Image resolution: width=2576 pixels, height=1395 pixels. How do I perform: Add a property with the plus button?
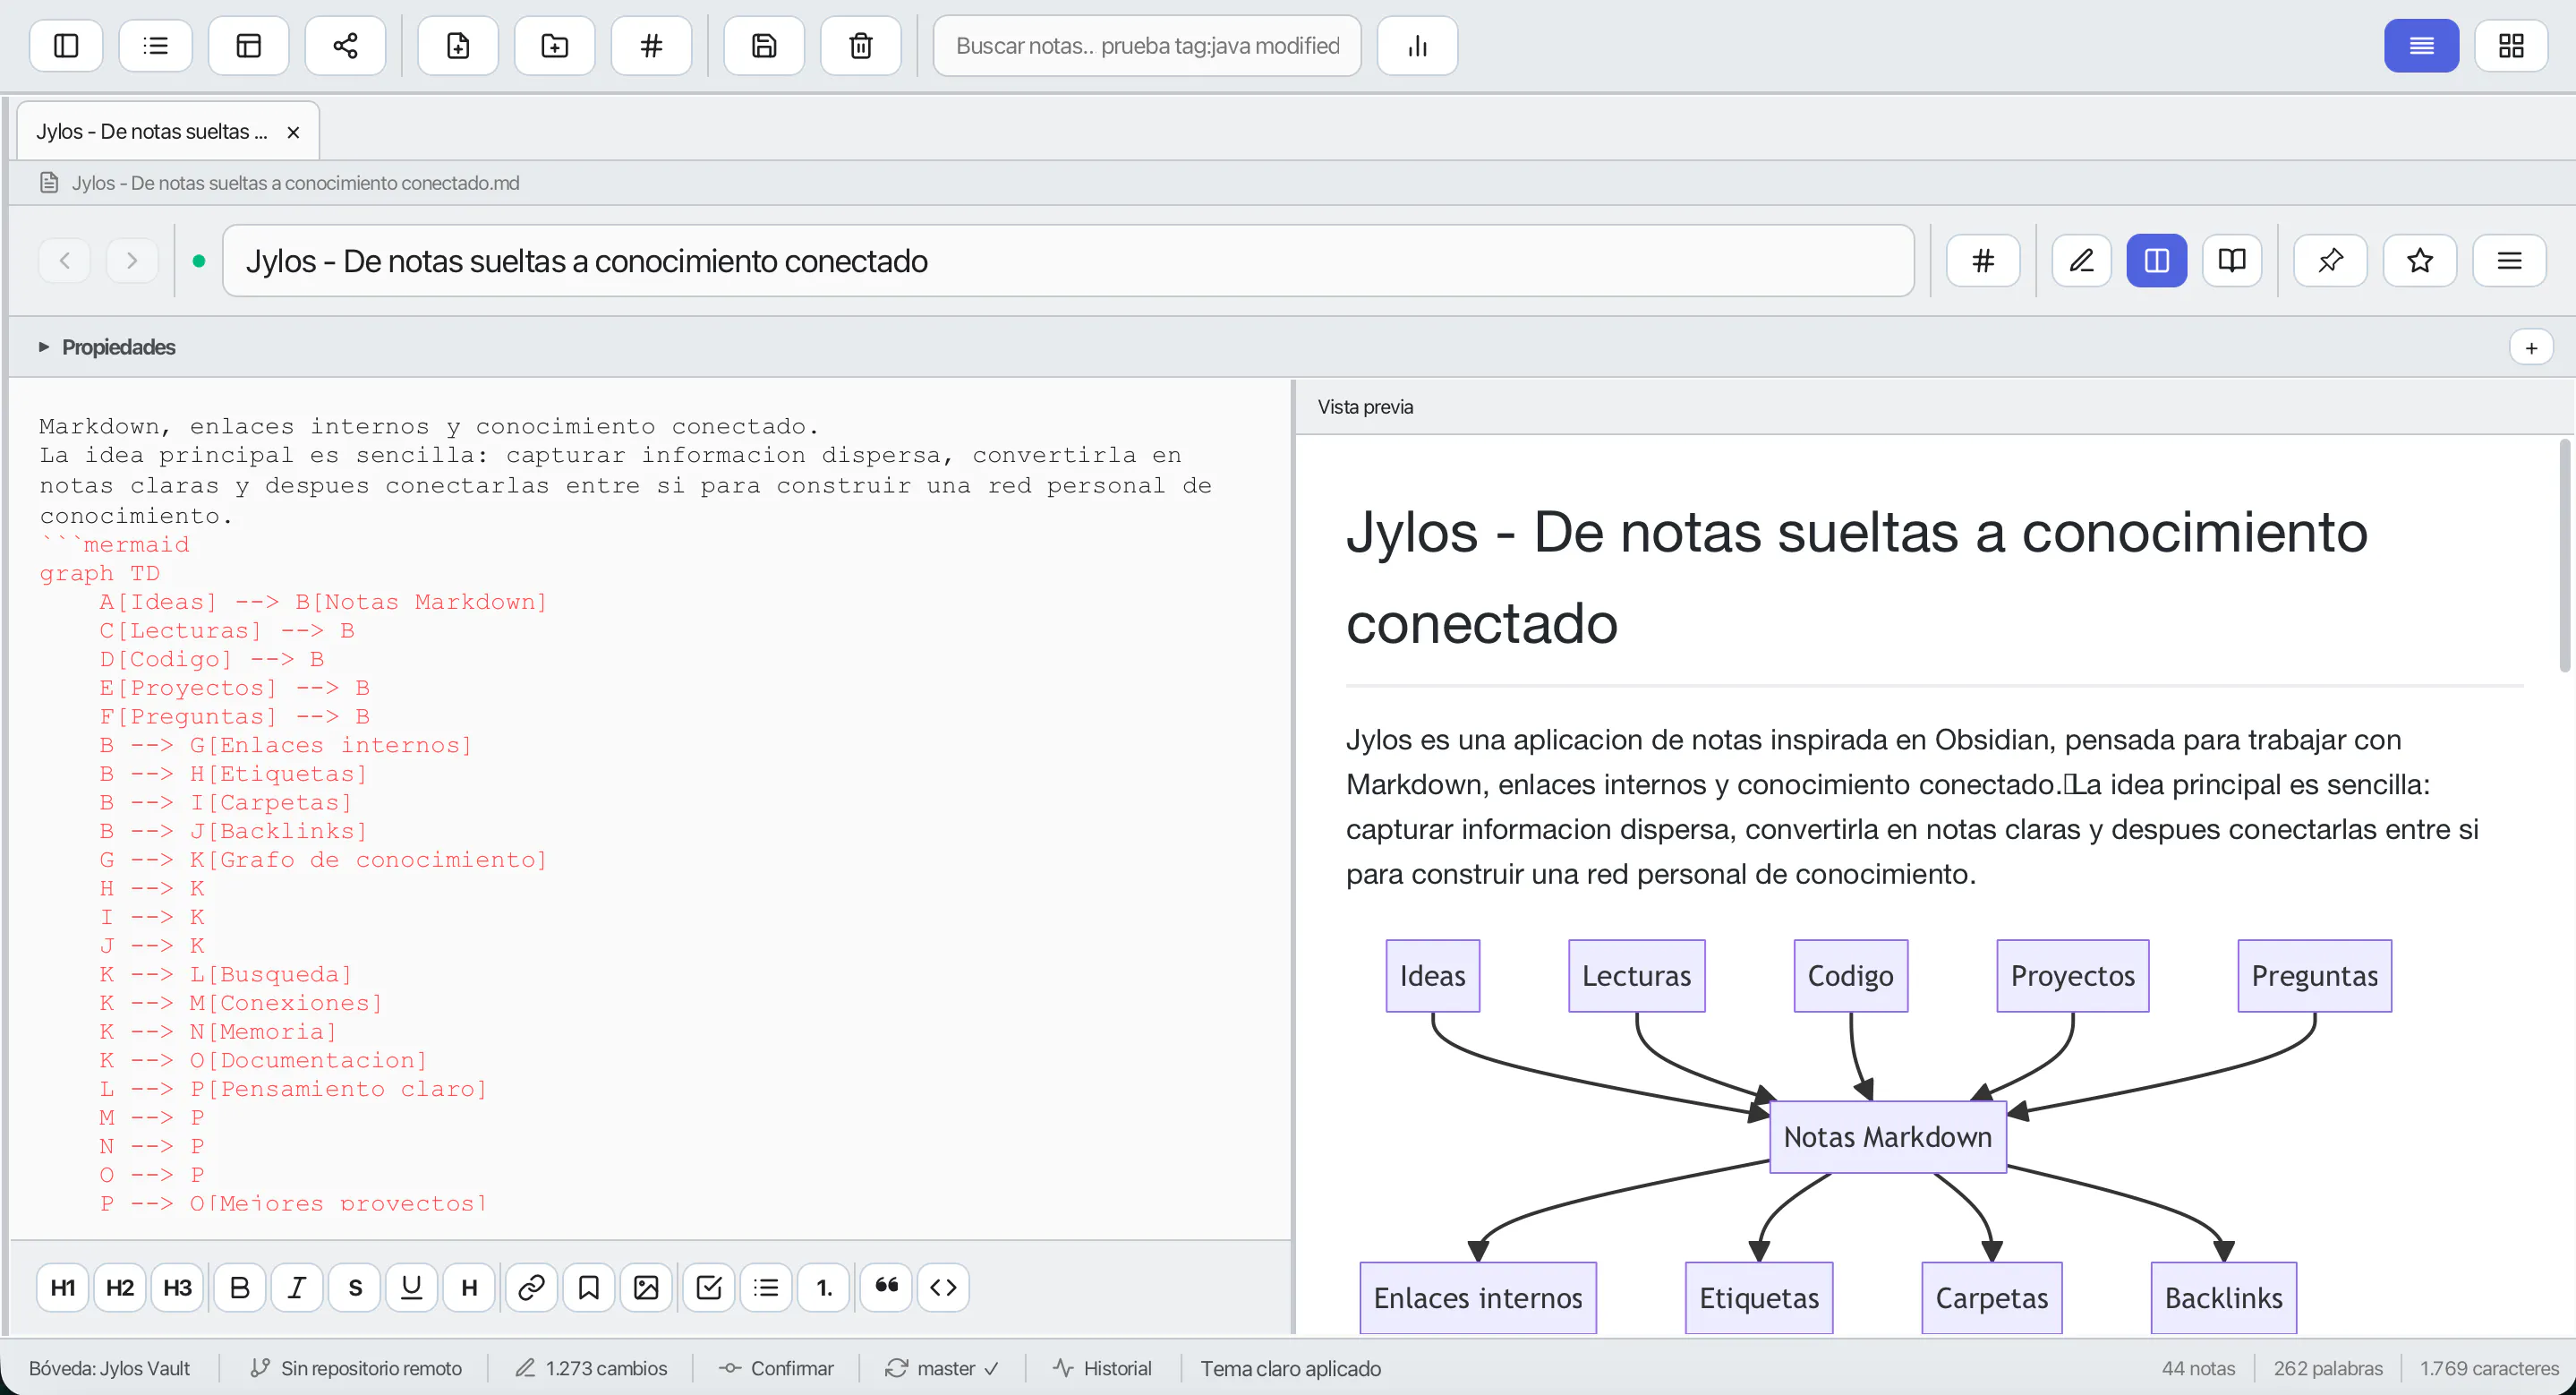[x=2531, y=348]
